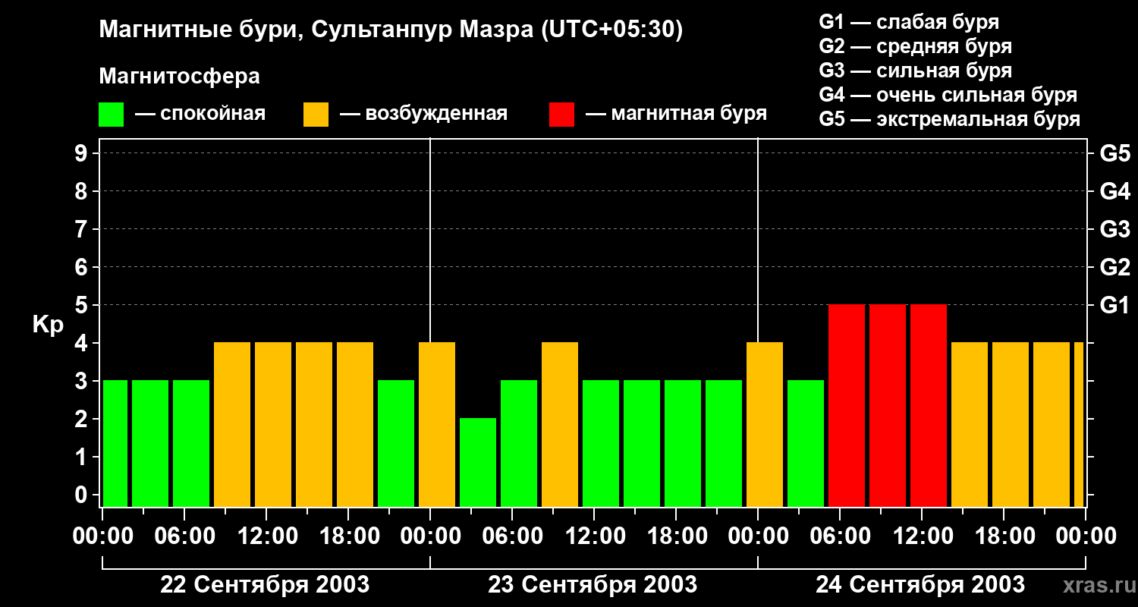Click the 'Магнитосфера' legend heading
Image resolution: width=1138 pixels, height=607 pixels.
coord(179,77)
